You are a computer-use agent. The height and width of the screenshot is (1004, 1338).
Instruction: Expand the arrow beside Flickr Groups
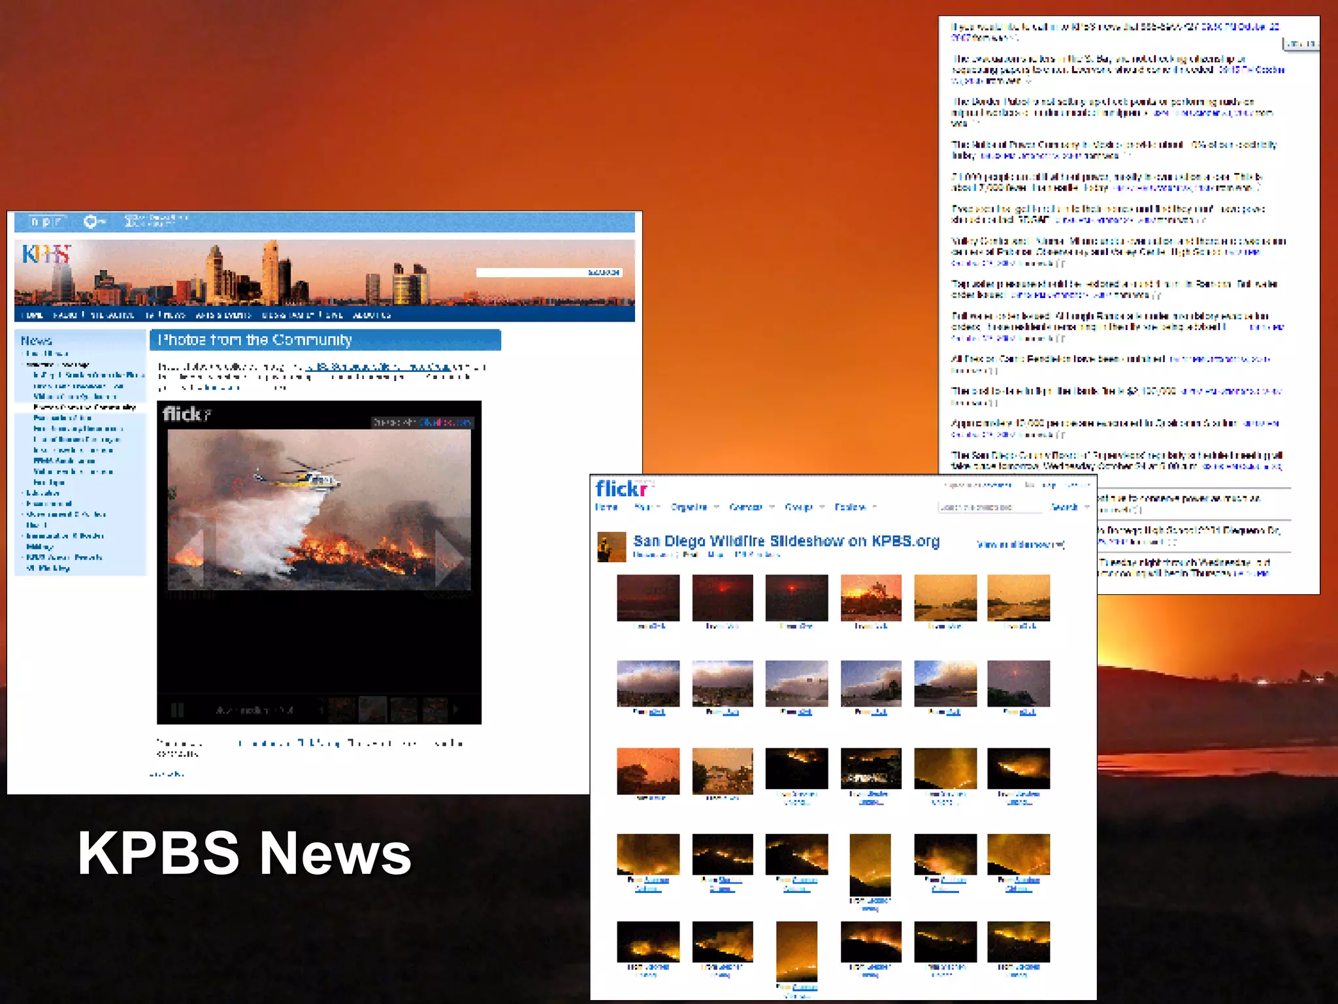coord(822,507)
